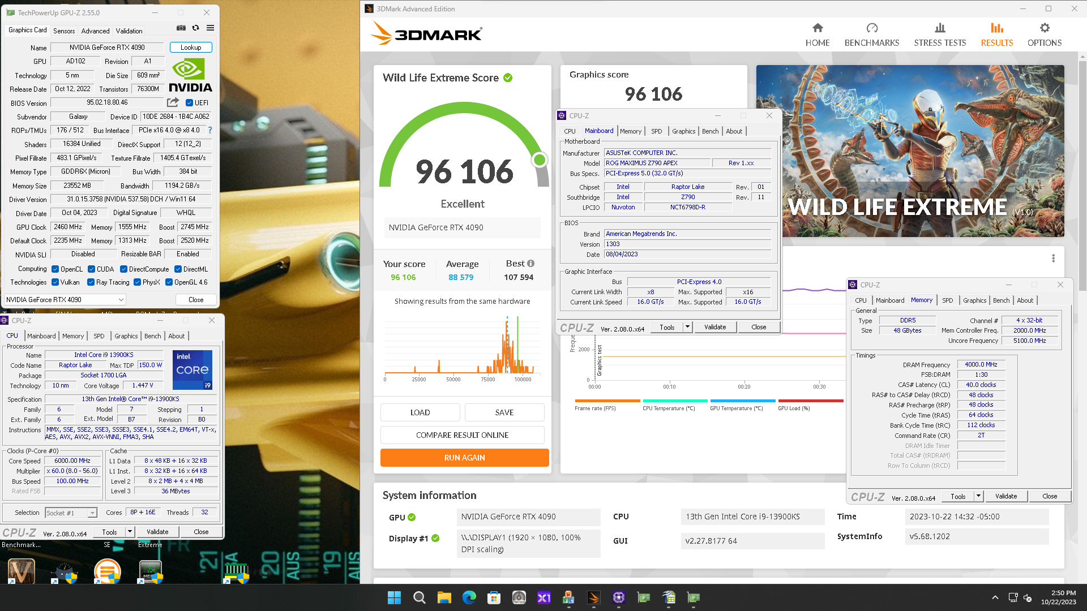Viewport: 1087px width, 611px height.
Task: Open the OPTIONS gear in 3DMark
Action: coord(1045,28)
